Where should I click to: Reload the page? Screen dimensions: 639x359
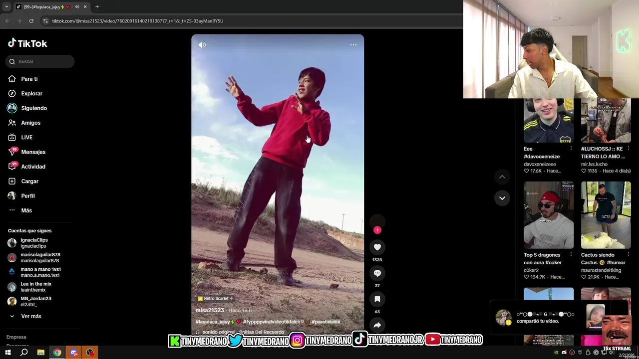coord(31,21)
